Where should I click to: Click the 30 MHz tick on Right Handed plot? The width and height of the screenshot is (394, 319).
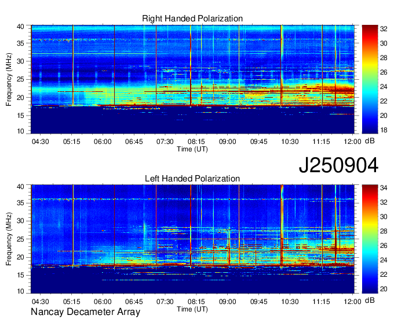(x=20, y=61)
